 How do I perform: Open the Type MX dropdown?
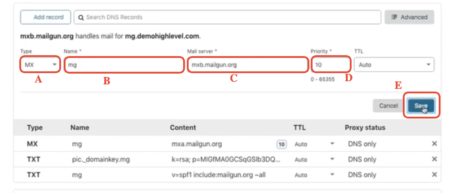(x=40, y=65)
